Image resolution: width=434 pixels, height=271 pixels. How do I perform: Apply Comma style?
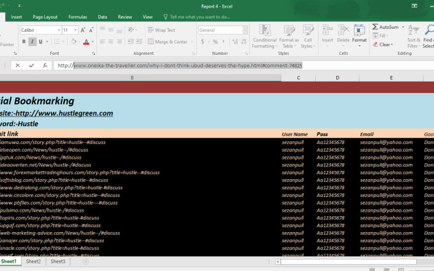click(x=223, y=41)
